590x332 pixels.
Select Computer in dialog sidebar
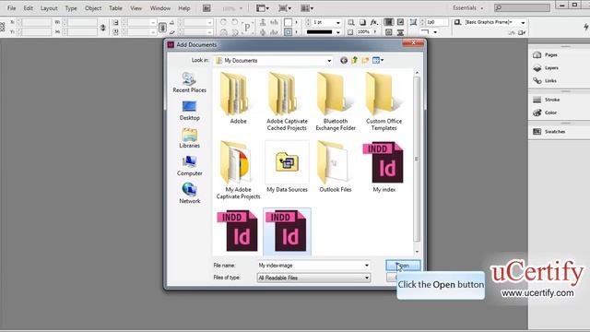pos(189,166)
